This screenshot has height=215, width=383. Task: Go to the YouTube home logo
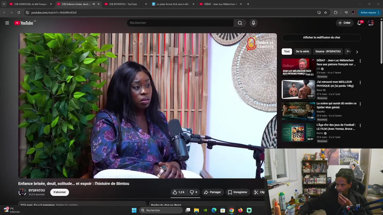coord(24,23)
